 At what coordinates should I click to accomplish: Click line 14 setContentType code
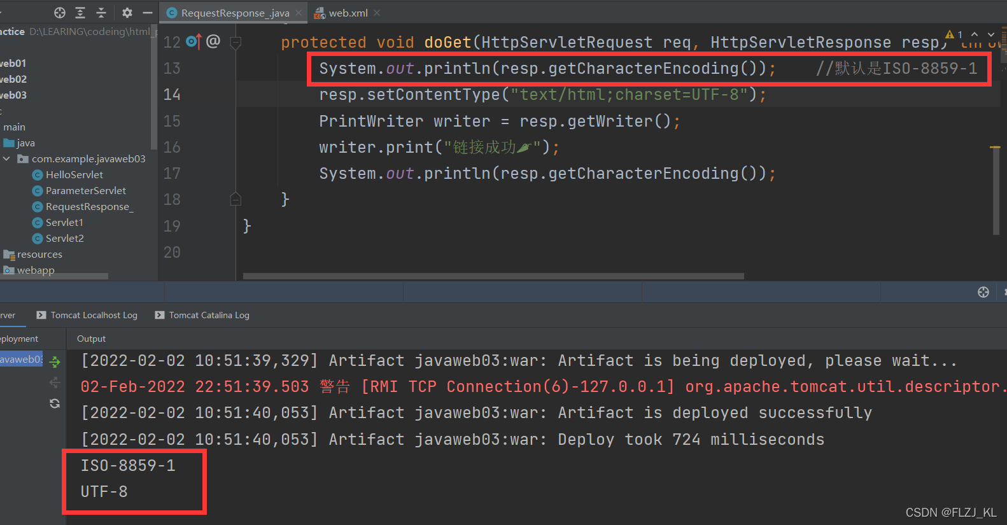(x=542, y=94)
